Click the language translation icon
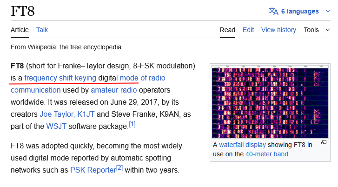Screen dimensions: 338x187 coord(274,11)
